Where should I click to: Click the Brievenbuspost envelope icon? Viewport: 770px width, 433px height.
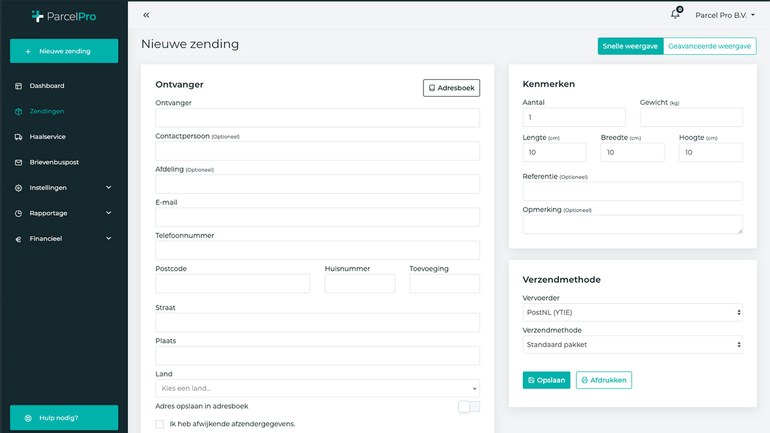19,162
